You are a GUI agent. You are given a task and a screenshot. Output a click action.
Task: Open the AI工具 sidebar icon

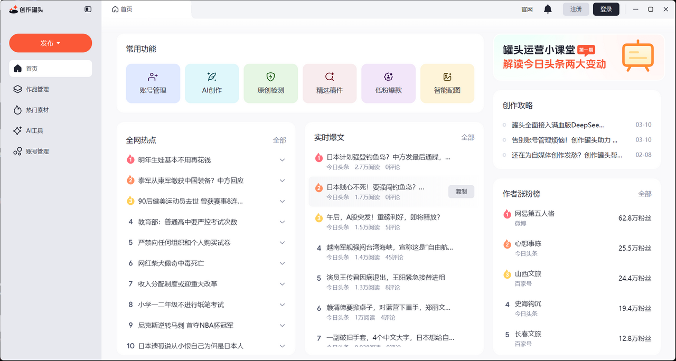pos(29,130)
